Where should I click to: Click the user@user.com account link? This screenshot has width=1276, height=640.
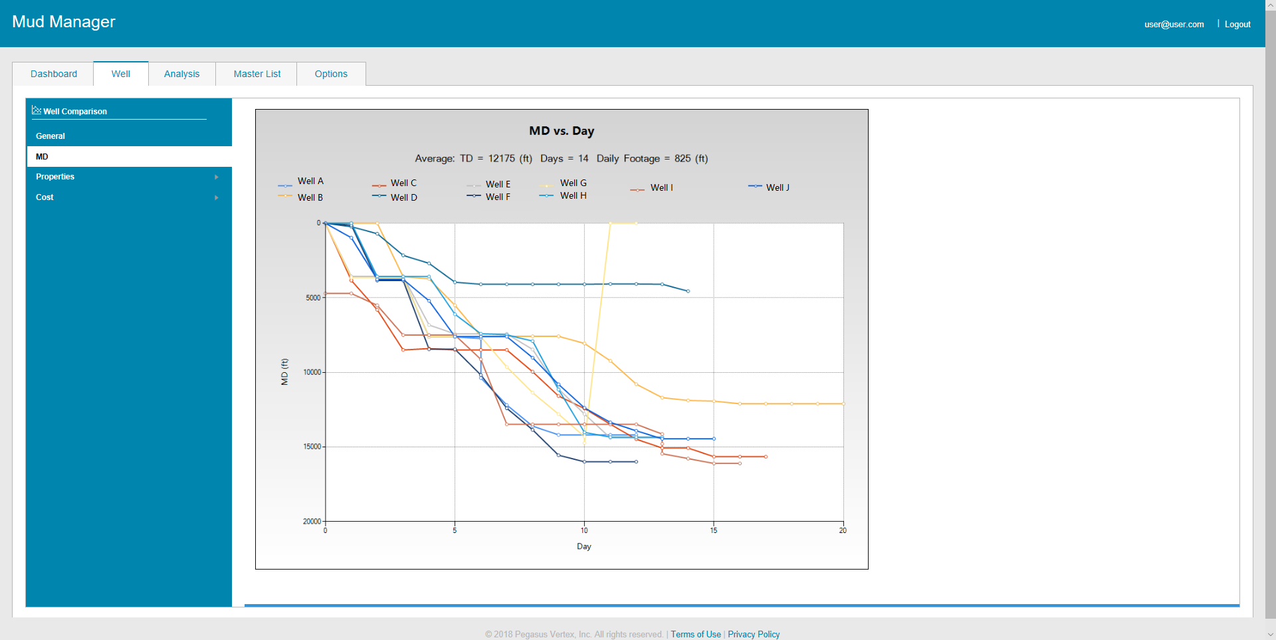coord(1174,25)
